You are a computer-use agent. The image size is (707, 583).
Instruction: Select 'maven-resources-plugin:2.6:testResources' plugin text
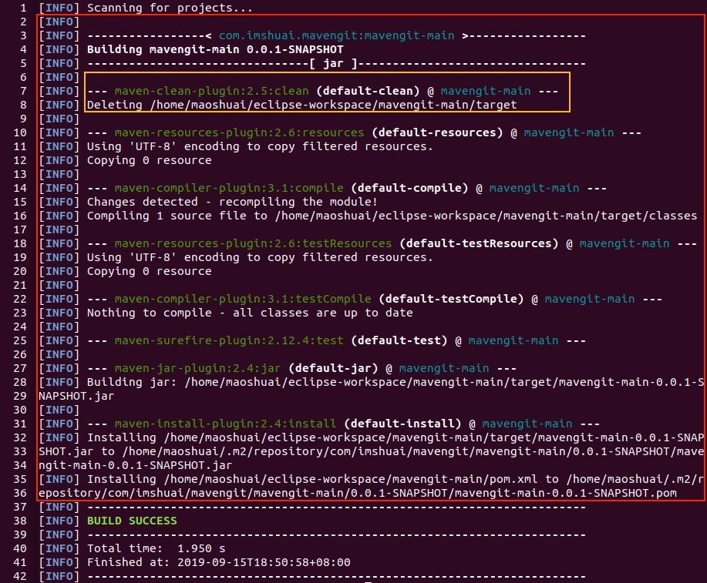click(x=253, y=243)
